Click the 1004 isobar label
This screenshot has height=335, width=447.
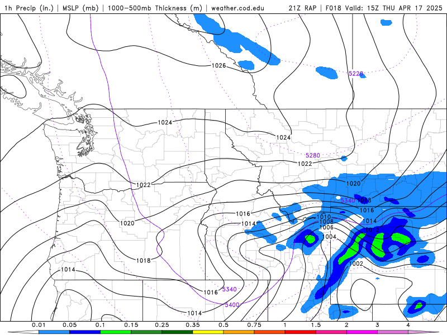pos(329,237)
